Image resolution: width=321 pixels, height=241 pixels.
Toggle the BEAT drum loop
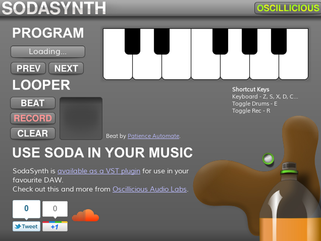[33, 103]
